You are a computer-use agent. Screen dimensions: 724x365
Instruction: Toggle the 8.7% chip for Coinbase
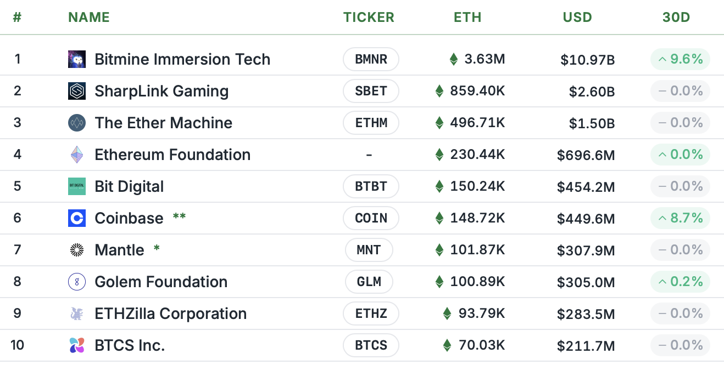click(680, 218)
